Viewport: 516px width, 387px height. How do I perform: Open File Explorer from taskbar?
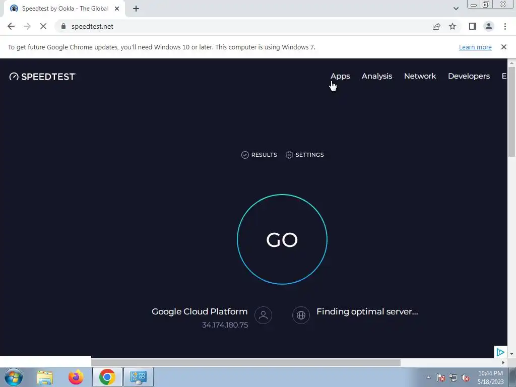click(45, 377)
